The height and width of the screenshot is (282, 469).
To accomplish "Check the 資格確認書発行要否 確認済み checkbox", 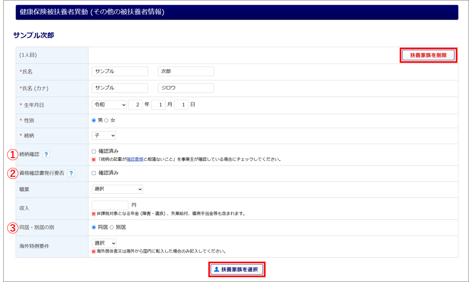I will click(94, 173).
